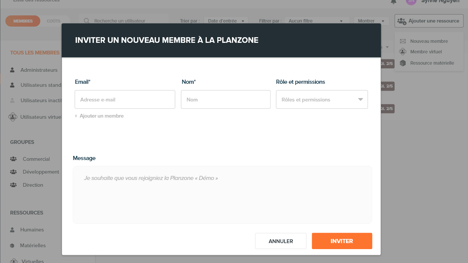The image size is (468, 263).
Task: Open the Montrer dropdown
Action: coord(371,21)
